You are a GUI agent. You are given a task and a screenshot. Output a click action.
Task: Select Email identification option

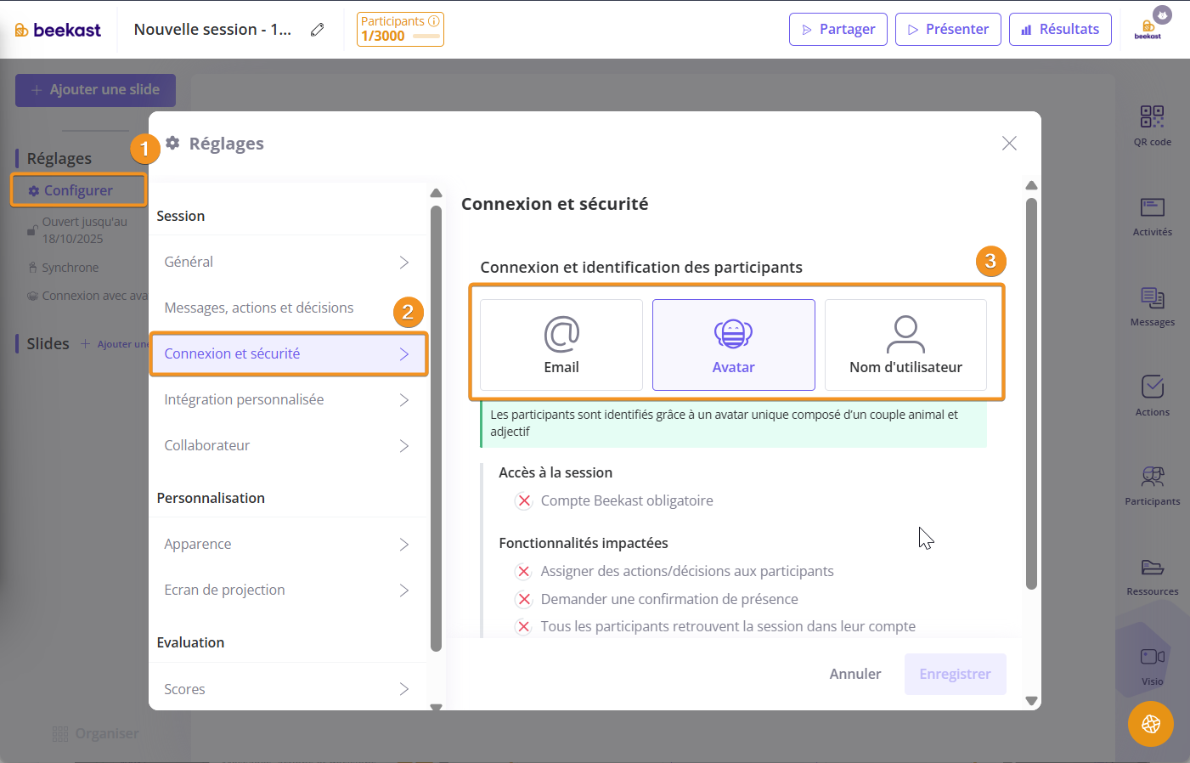(x=561, y=345)
